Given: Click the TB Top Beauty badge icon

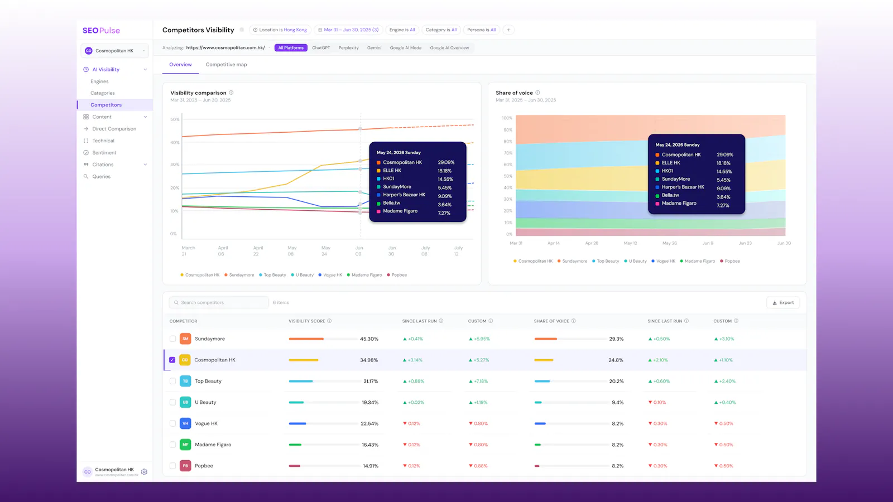Looking at the screenshot, I should (185, 382).
